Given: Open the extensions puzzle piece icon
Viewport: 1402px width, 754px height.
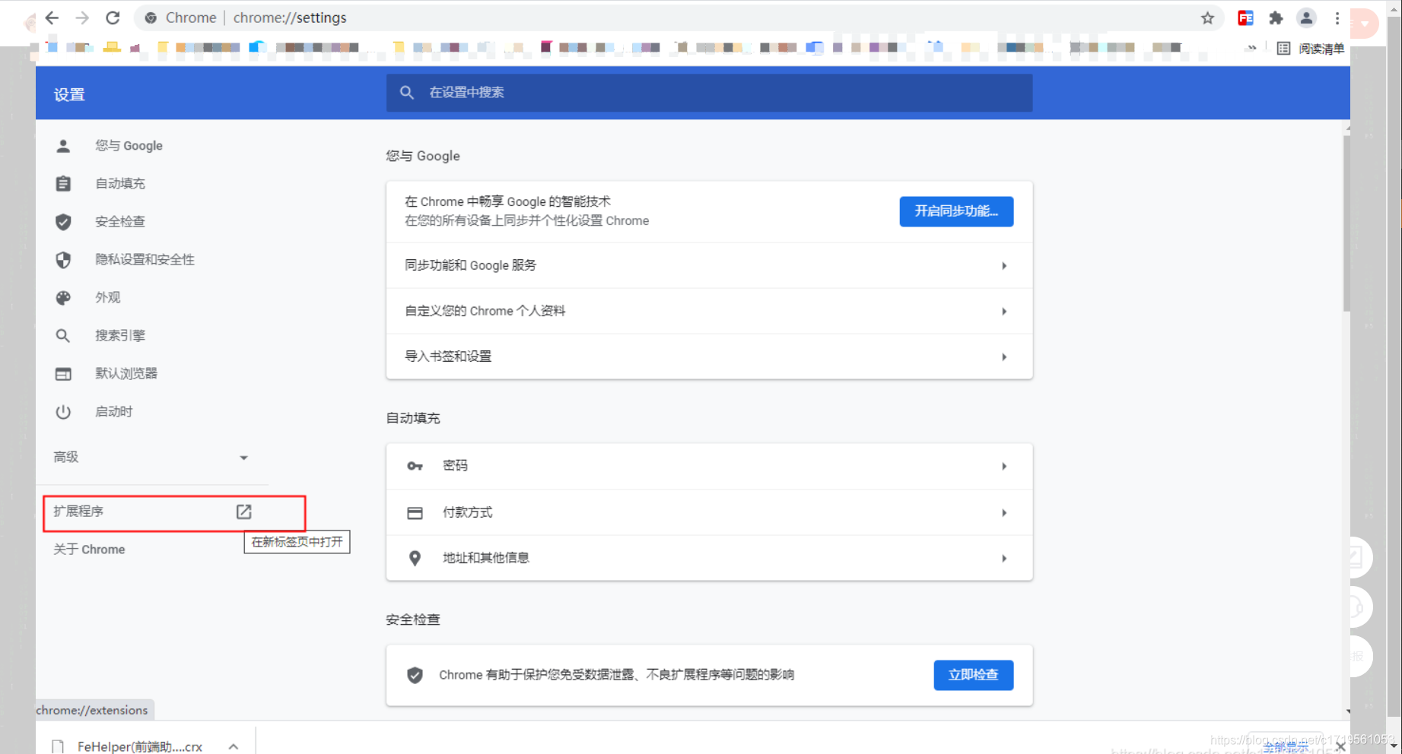Looking at the screenshot, I should [x=1276, y=17].
